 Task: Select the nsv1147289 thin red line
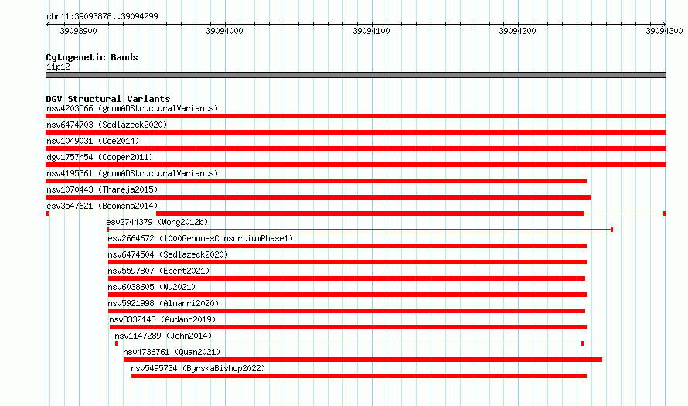tap(349, 343)
